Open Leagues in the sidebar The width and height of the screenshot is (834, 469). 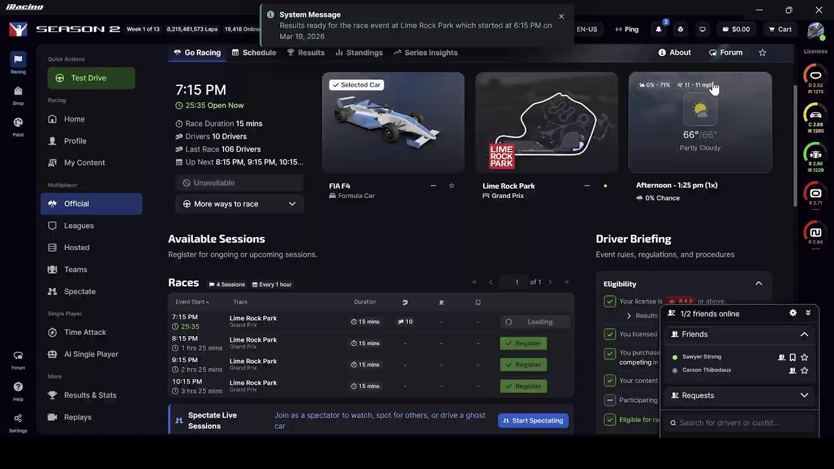(x=91, y=225)
